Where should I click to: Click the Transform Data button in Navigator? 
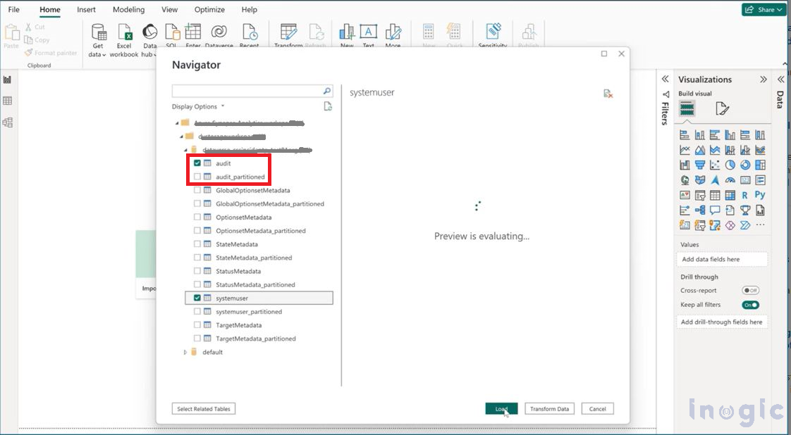(x=549, y=409)
